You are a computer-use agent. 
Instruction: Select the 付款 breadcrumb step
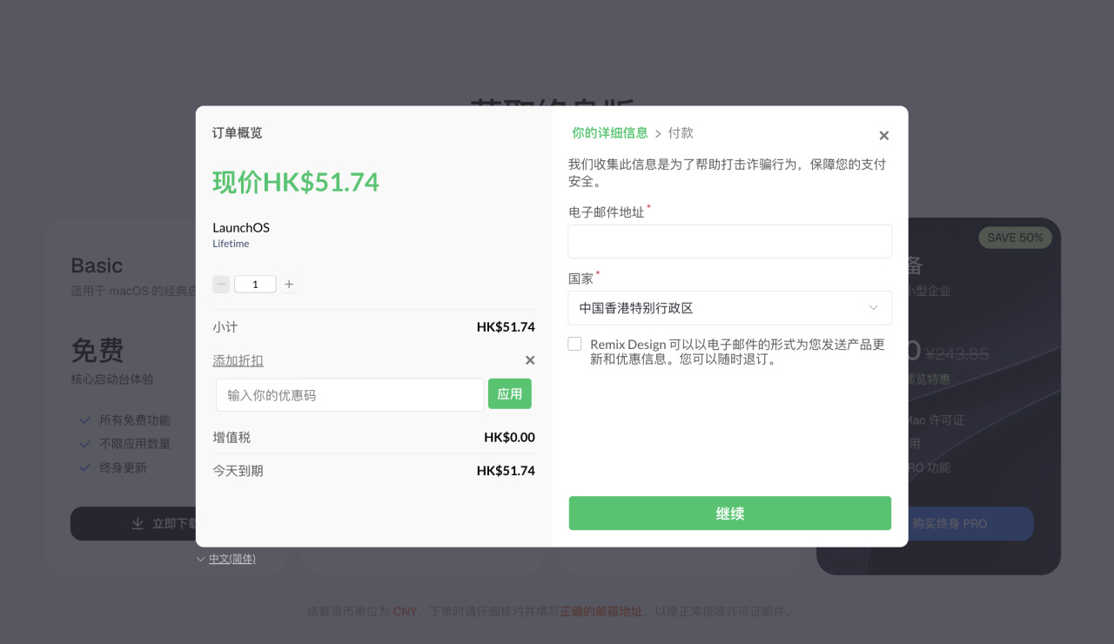(681, 133)
